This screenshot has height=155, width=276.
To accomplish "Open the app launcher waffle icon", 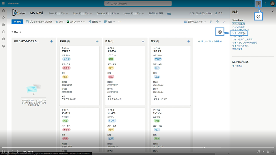I will (3, 3).
